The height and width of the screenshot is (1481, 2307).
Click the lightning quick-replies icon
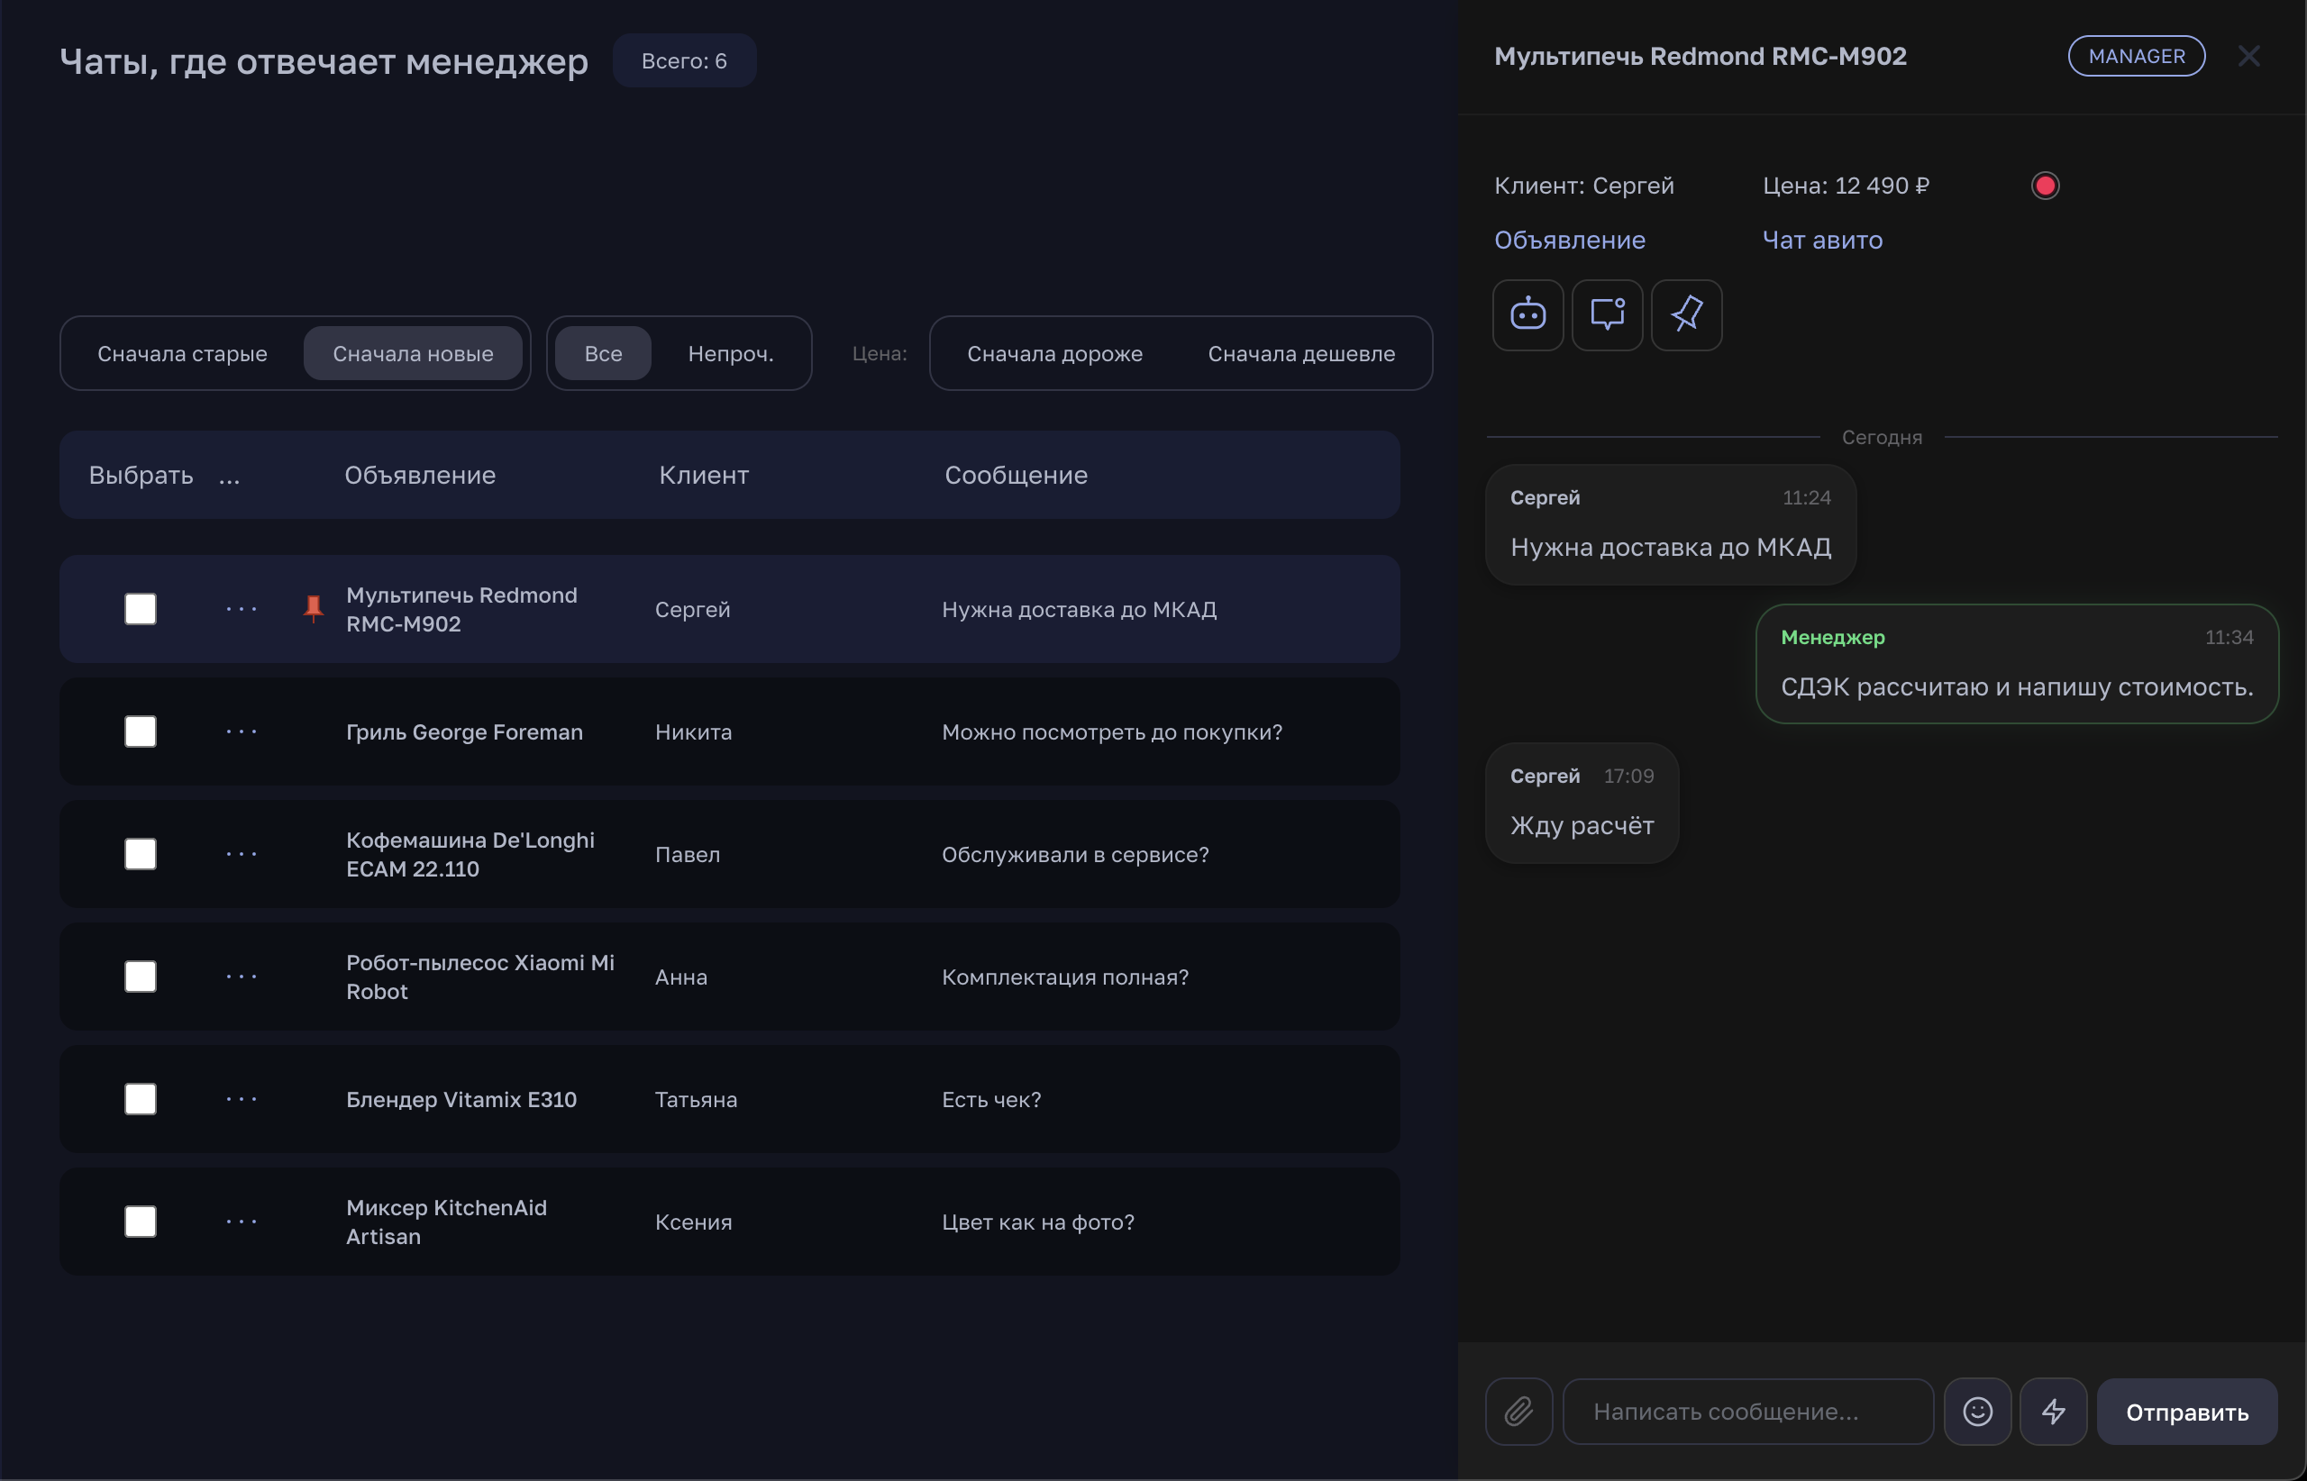(x=2053, y=1411)
